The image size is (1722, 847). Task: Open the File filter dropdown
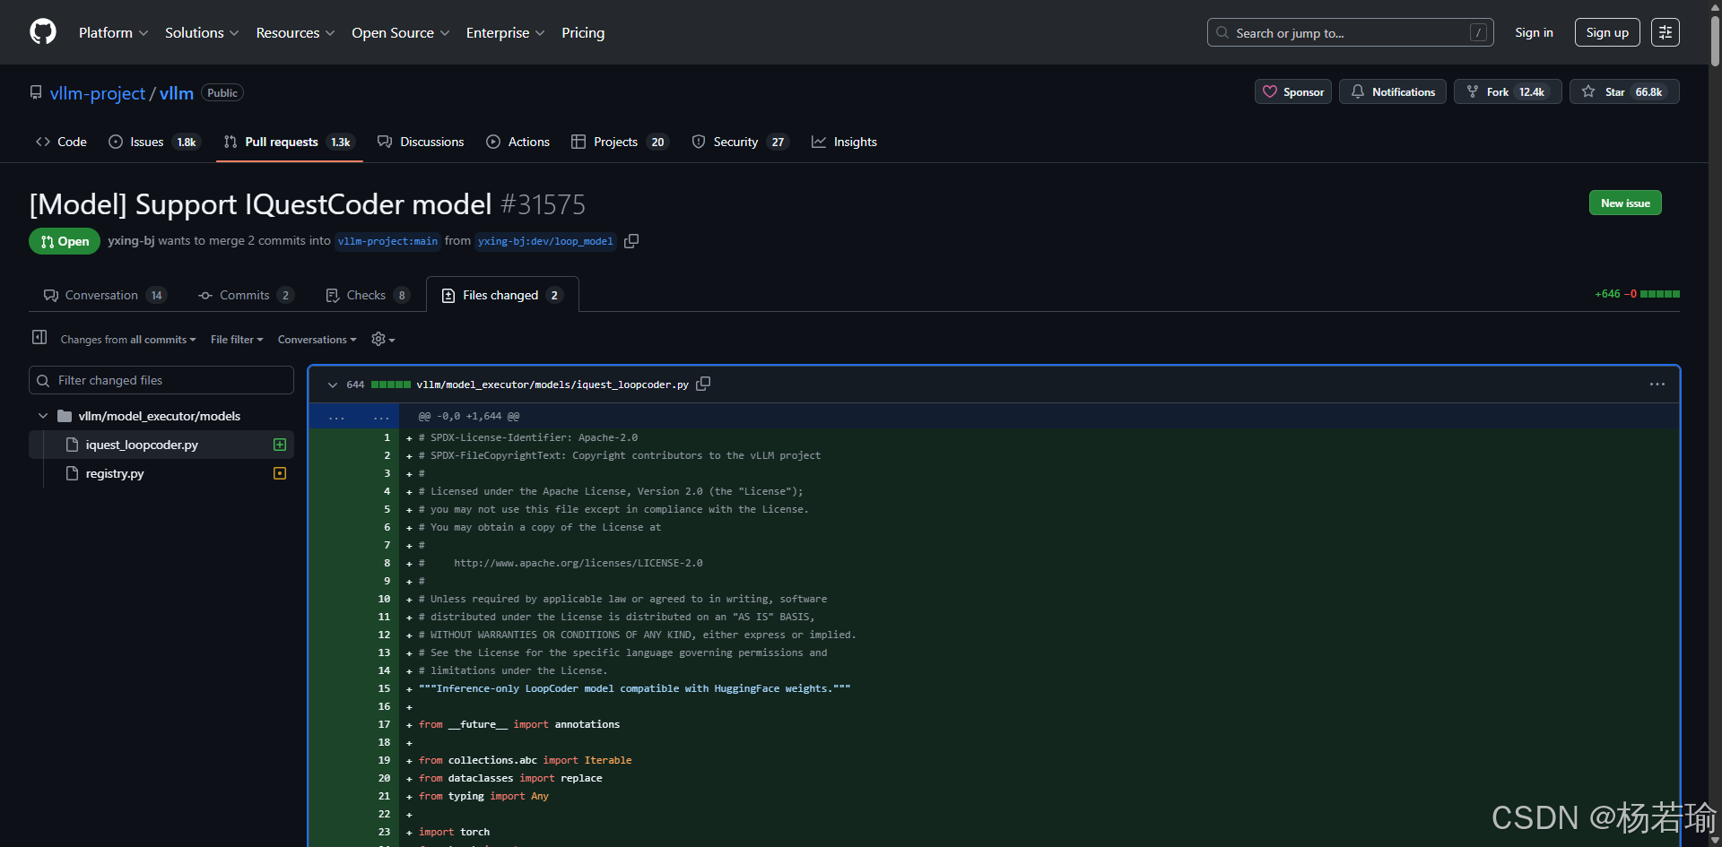coord(236,339)
